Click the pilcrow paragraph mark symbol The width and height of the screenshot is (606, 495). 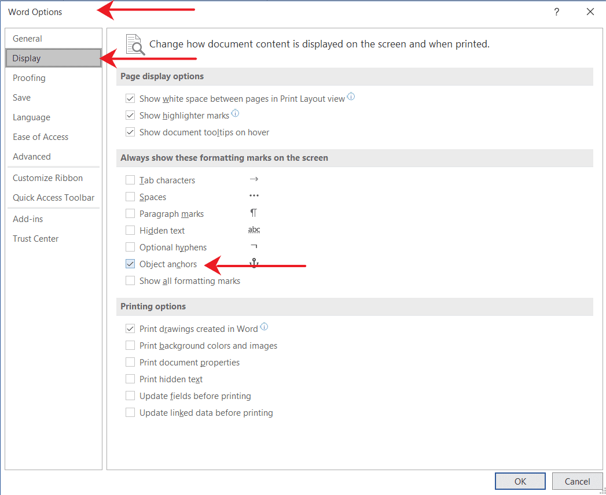tap(254, 213)
